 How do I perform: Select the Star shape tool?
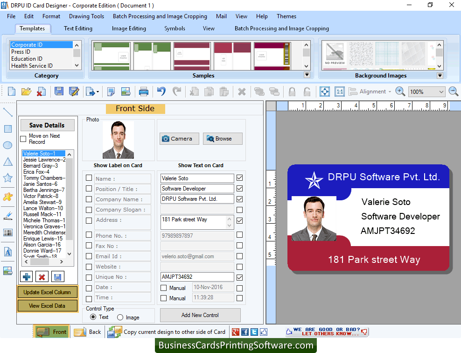7,178
